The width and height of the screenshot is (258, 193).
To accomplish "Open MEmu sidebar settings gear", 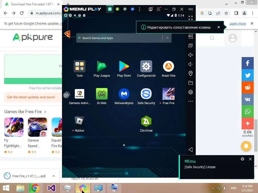I will click(190, 92).
